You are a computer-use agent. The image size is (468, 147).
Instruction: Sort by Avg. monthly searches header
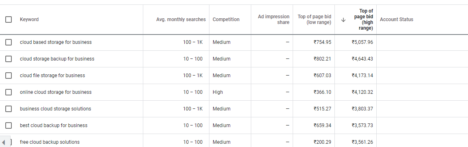click(x=181, y=19)
